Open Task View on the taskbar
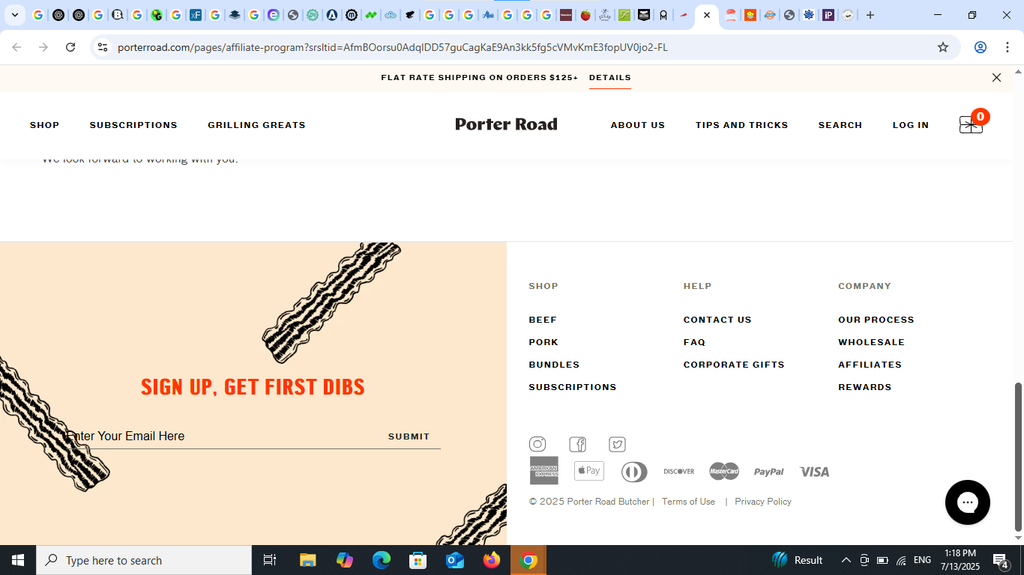 [270, 560]
